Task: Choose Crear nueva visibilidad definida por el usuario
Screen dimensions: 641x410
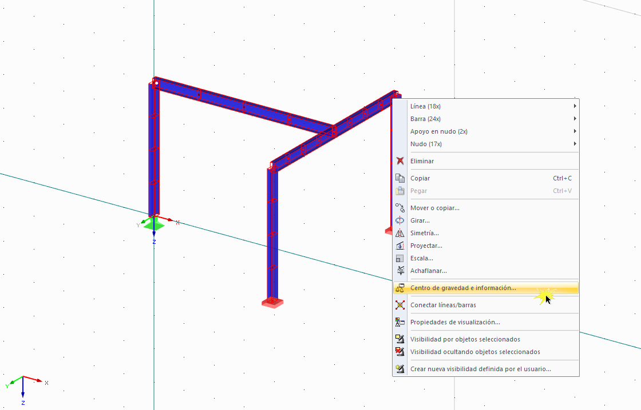Action: tap(486, 369)
